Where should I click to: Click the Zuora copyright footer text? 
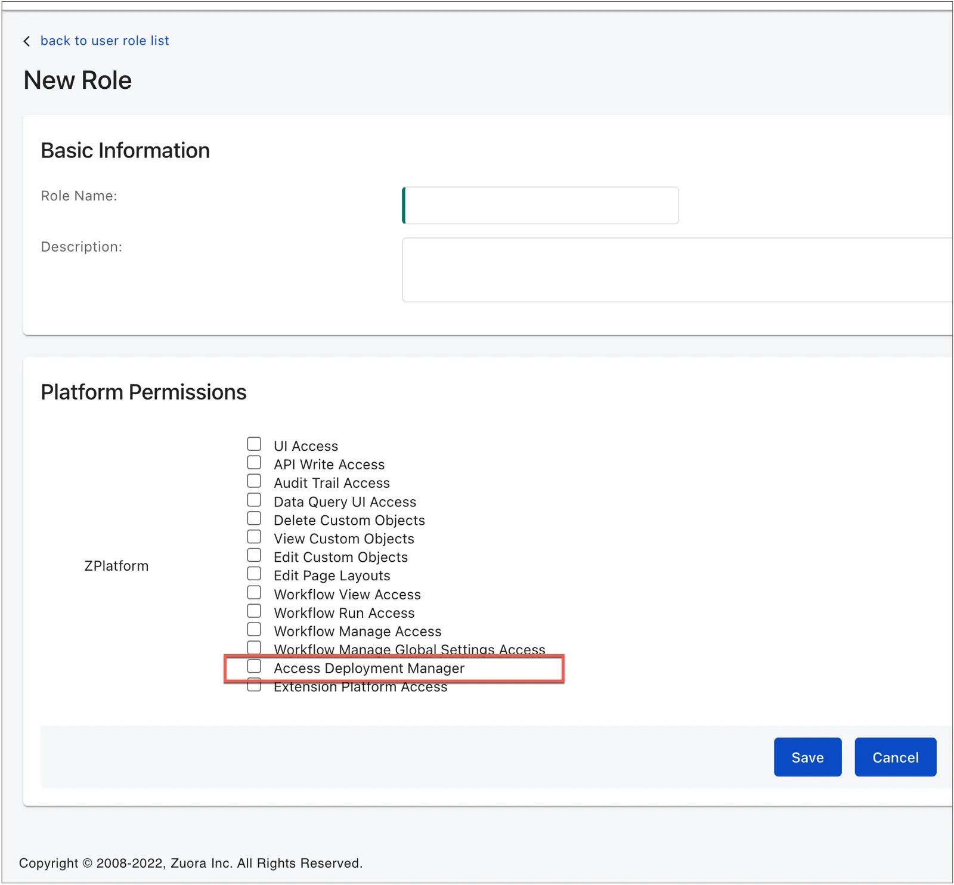191,864
